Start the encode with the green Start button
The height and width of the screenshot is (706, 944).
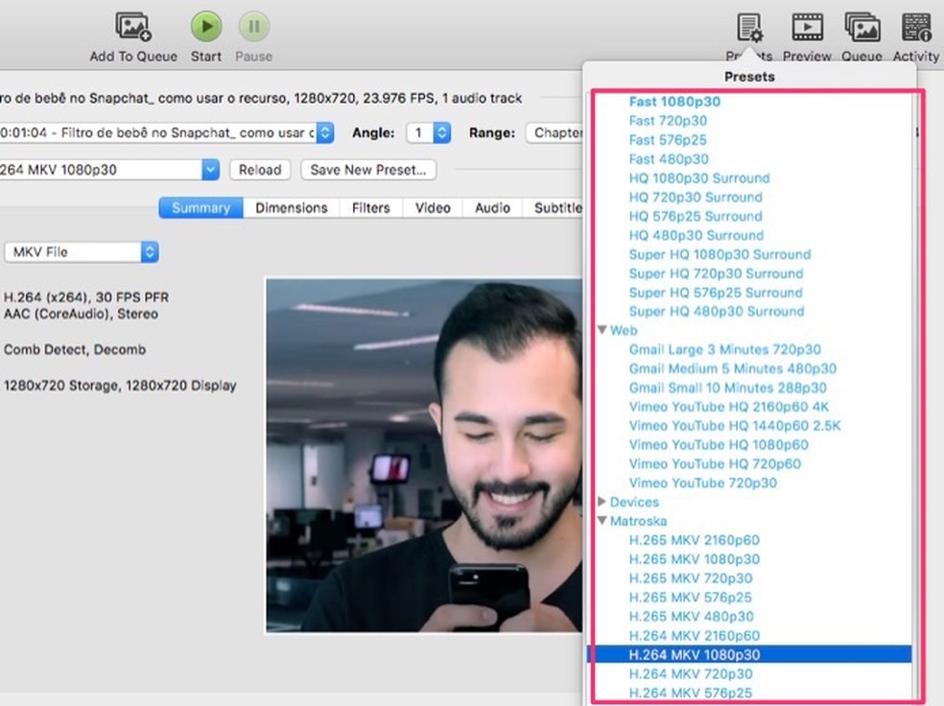(x=206, y=27)
